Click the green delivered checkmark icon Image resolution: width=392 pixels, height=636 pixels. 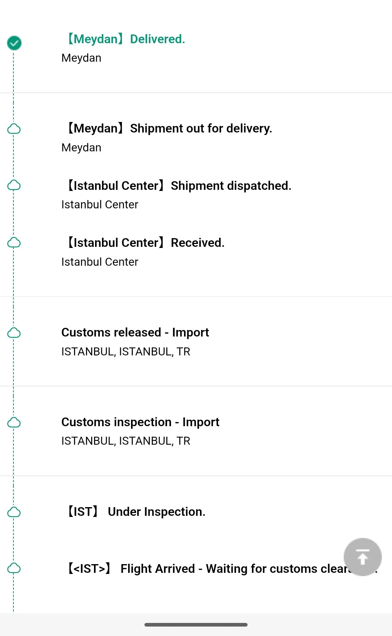14,43
